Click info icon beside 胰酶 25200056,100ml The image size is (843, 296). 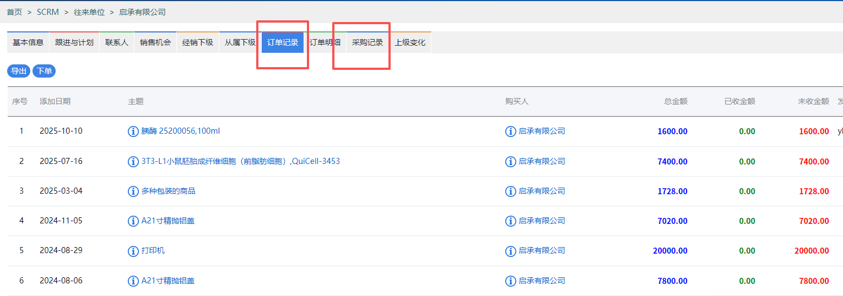coord(133,131)
